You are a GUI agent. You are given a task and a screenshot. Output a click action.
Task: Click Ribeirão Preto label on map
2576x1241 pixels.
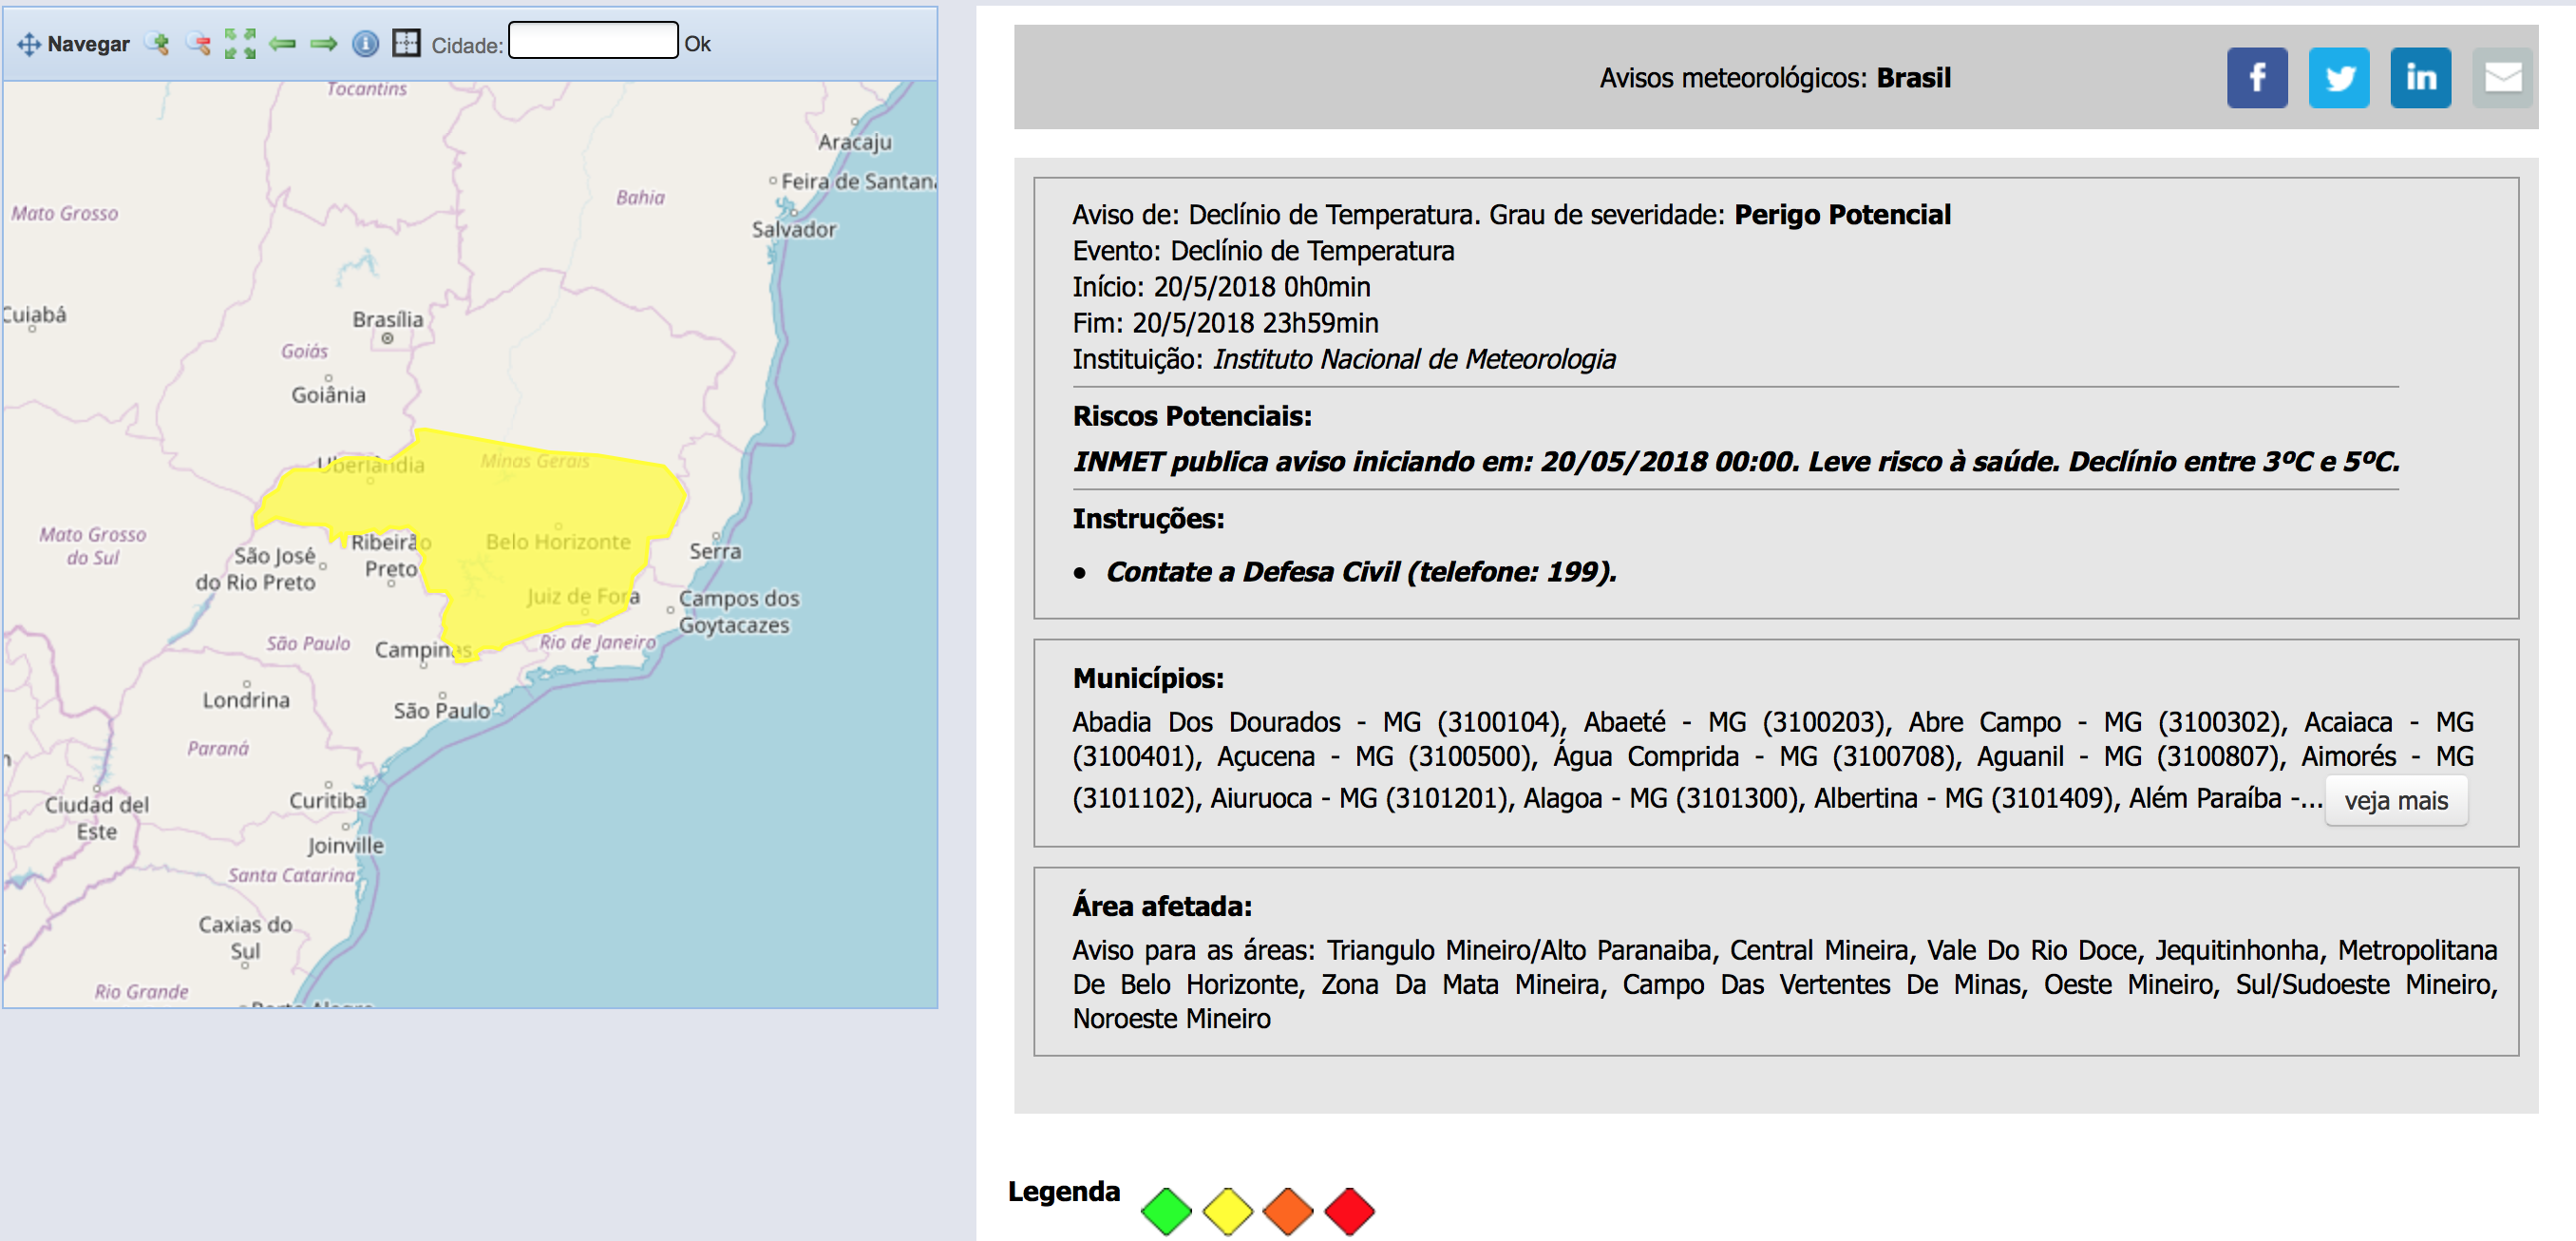tap(391, 555)
